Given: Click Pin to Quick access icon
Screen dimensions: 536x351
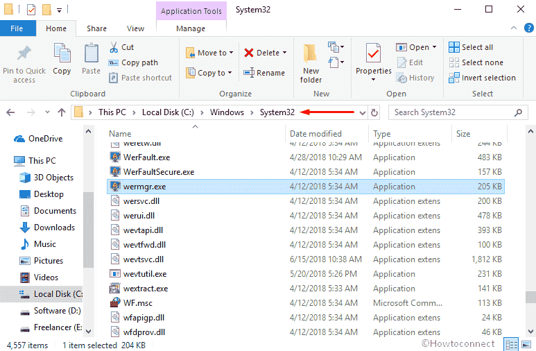Looking at the screenshot, I should 24,53.
